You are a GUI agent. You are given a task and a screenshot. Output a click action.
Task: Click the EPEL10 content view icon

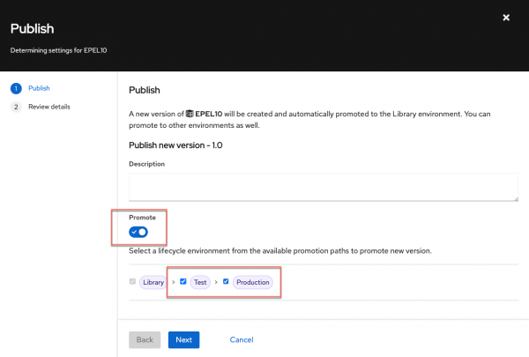point(190,114)
